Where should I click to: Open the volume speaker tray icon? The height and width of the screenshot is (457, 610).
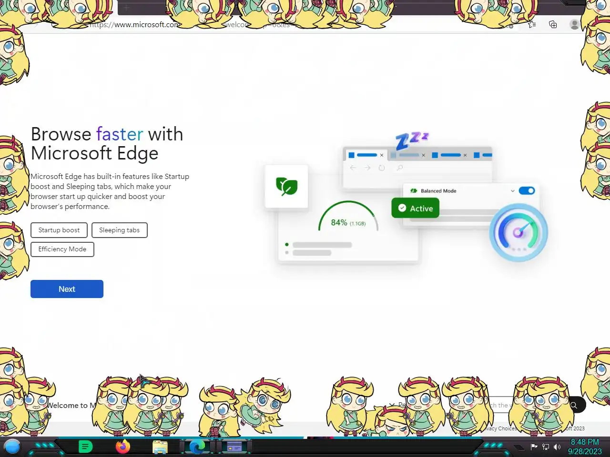click(x=557, y=447)
